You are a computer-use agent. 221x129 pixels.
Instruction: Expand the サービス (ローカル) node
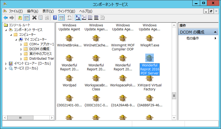pyautogui.click(x=6, y=68)
